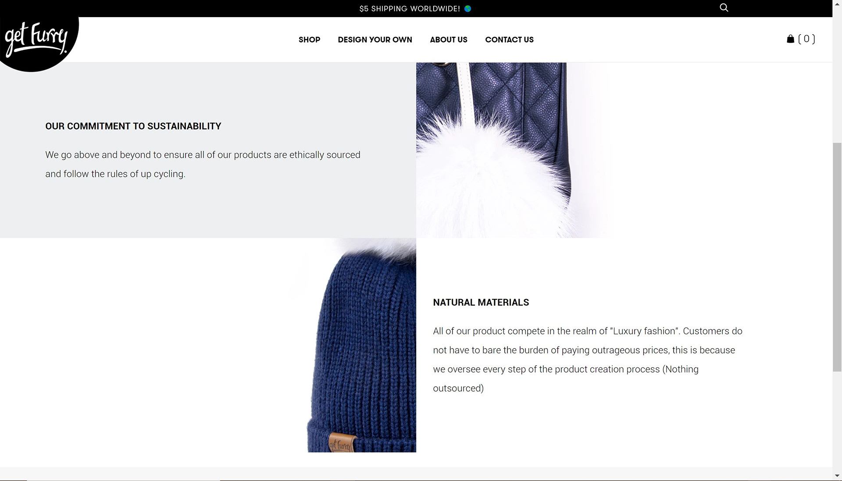Image resolution: width=842 pixels, height=481 pixels.
Task: Go to Design Your Own page
Action: (x=375, y=39)
